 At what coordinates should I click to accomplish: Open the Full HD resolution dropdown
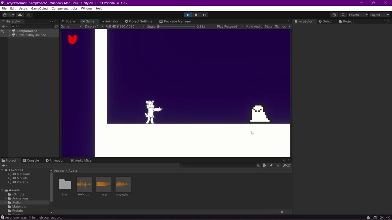(x=125, y=26)
